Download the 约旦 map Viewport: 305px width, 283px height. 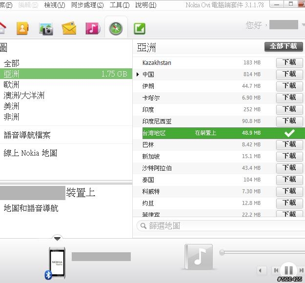(x=289, y=203)
